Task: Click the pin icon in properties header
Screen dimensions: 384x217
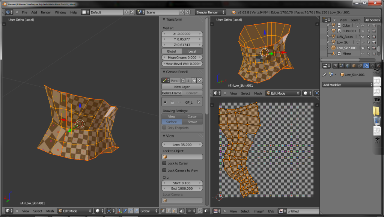Action: [325, 74]
